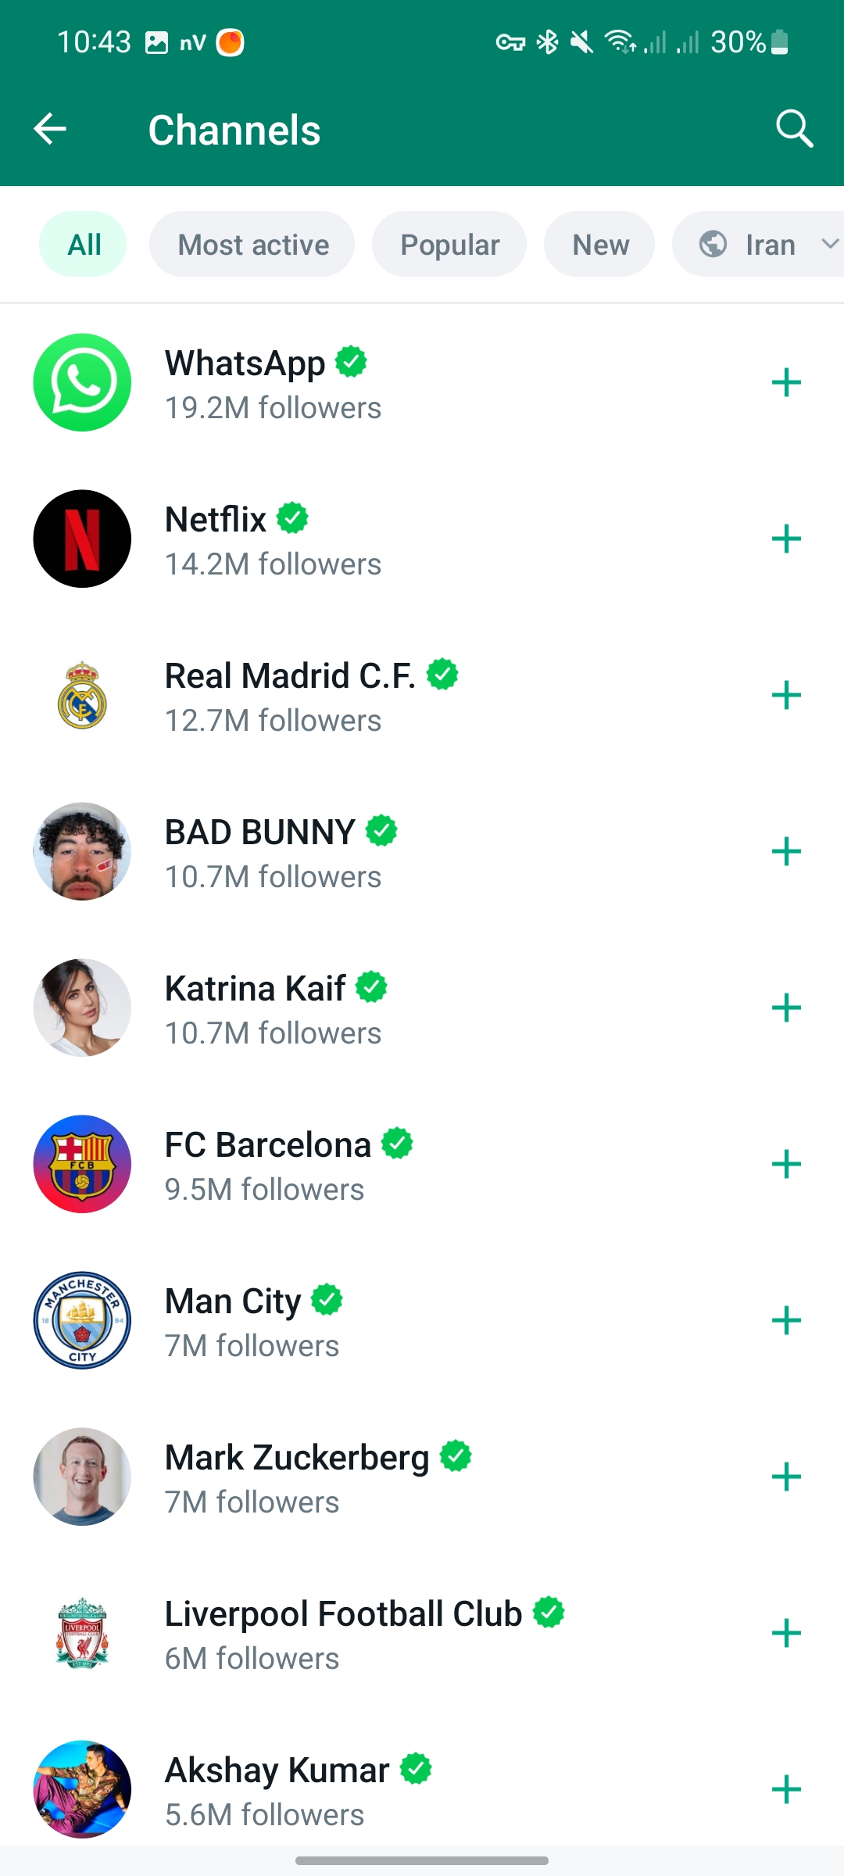The width and height of the screenshot is (844, 1876).
Task: Follow the WhatsApp channel with plus icon
Action: coord(786,382)
